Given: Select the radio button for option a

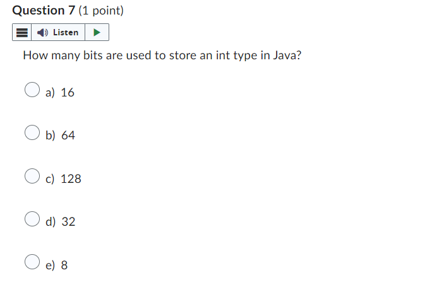Looking at the screenshot, I should (x=32, y=90).
